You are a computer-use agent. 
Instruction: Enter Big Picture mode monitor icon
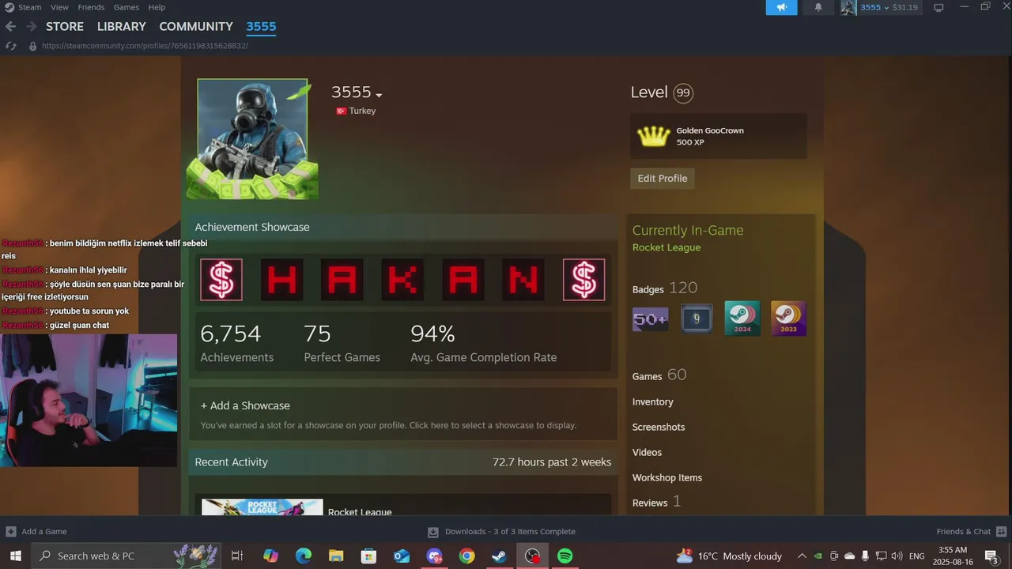(x=938, y=7)
